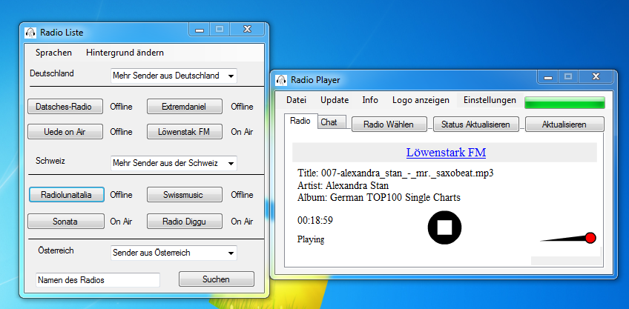Expand Mehr Sender aus der Schweiz dropdown
629x309 pixels.
coord(174,163)
